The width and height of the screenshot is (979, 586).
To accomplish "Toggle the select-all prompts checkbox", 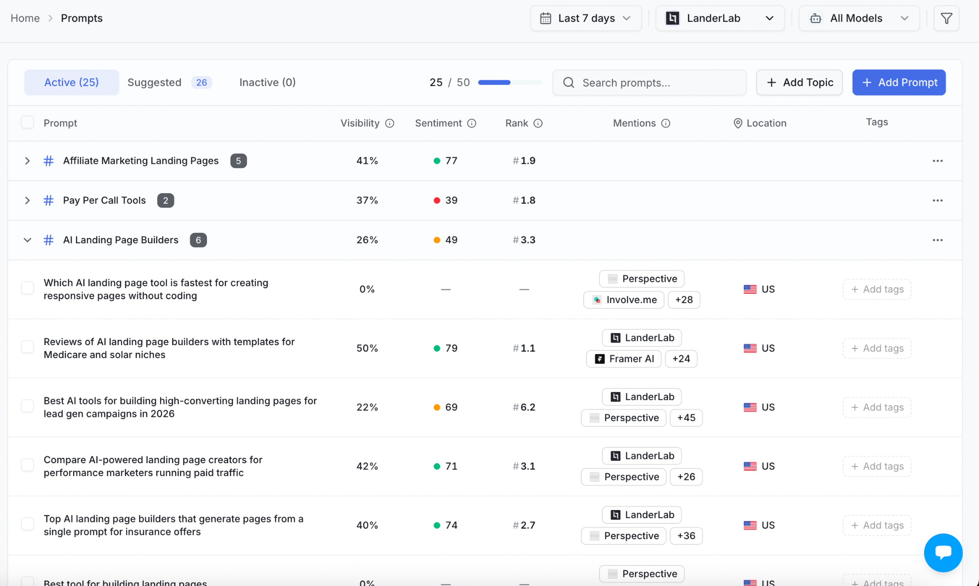I will pos(28,122).
